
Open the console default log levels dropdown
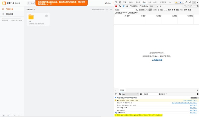163,94
